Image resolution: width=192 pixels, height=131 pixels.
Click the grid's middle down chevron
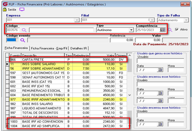(x=130, y=95)
